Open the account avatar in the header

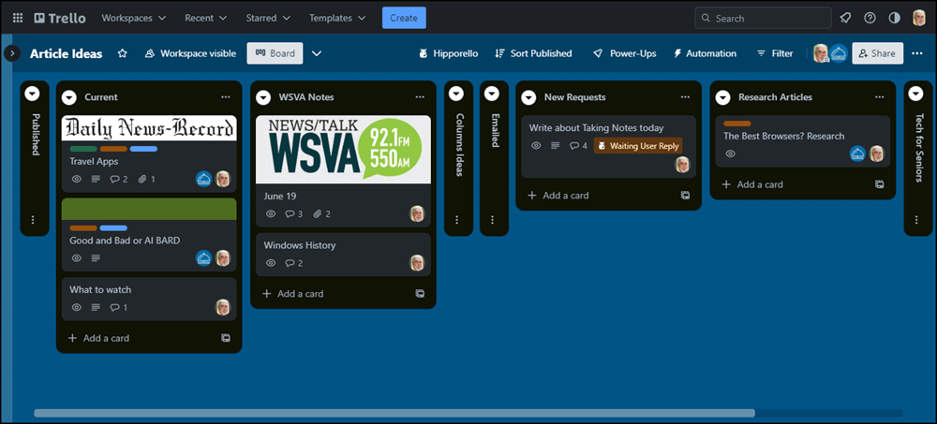tap(919, 18)
